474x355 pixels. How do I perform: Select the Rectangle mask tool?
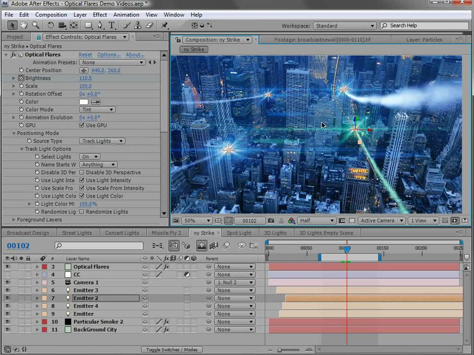click(x=88, y=25)
